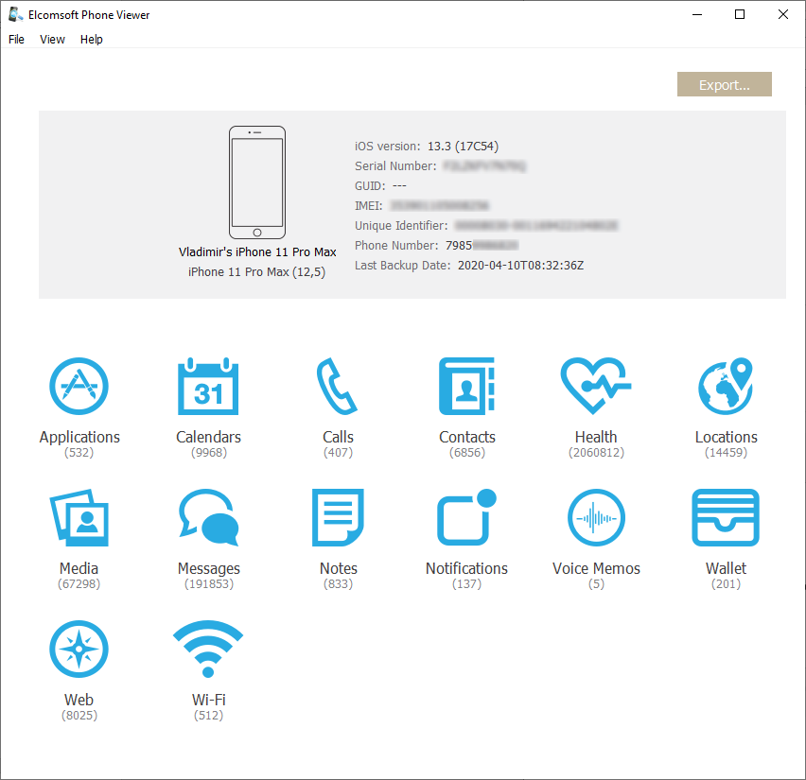Open the Help menu
Image resolution: width=806 pixels, height=780 pixels.
click(x=92, y=40)
